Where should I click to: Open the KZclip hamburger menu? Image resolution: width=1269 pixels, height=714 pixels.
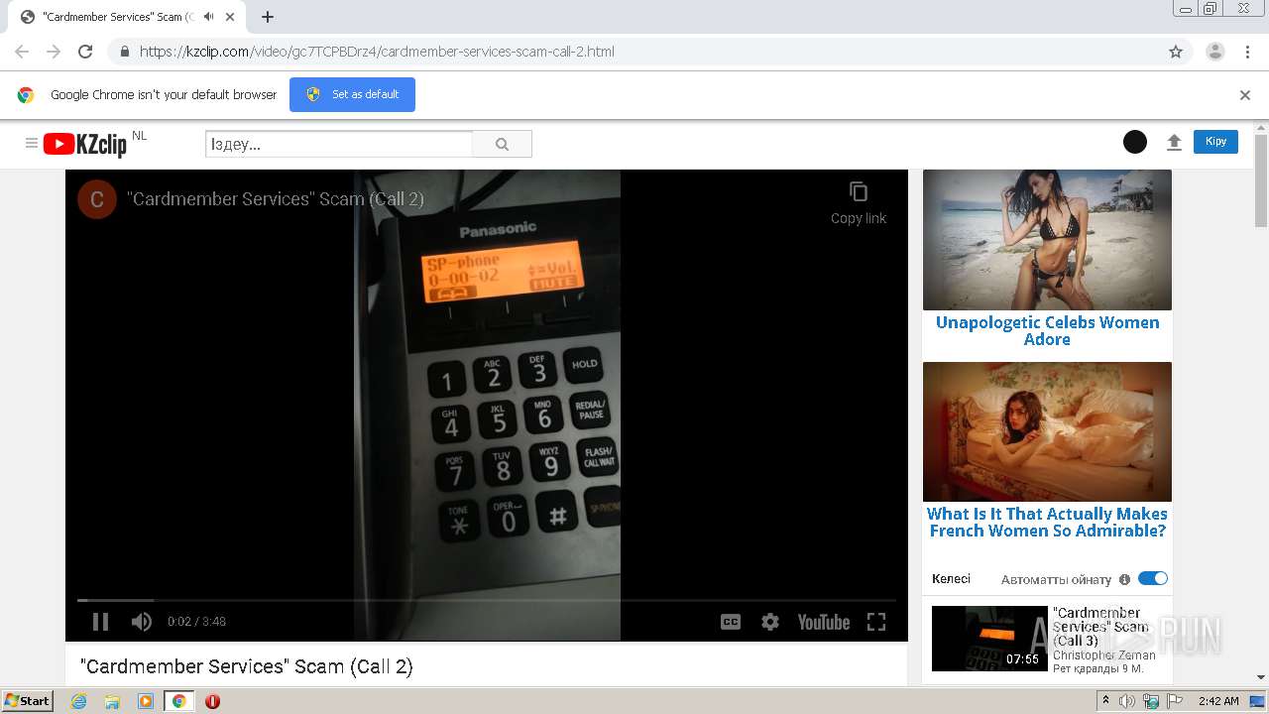(x=32, y=144)
